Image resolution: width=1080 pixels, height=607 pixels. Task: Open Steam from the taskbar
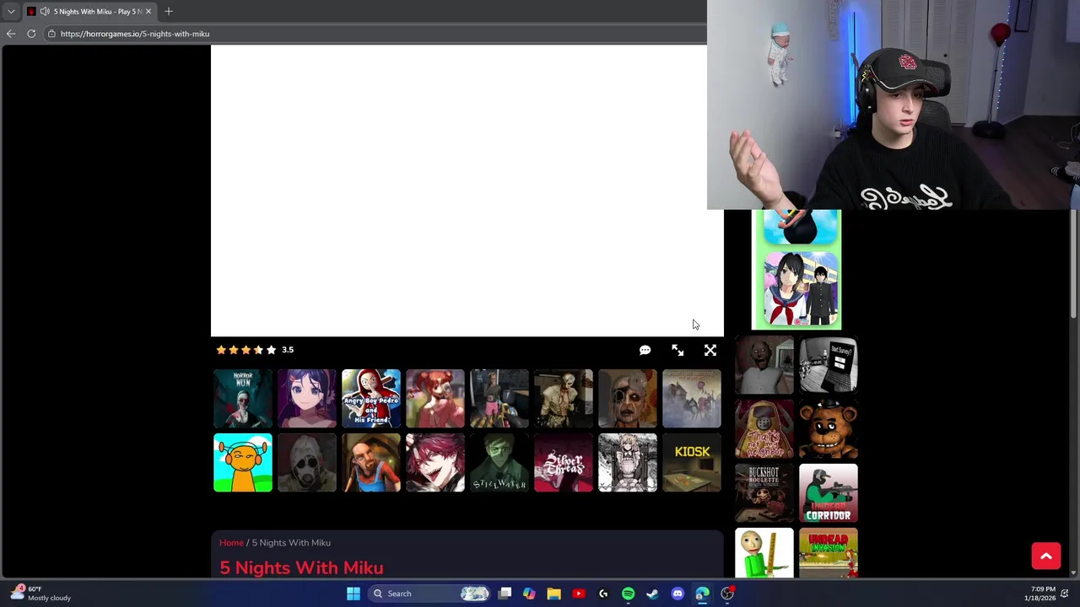(652, 594)
